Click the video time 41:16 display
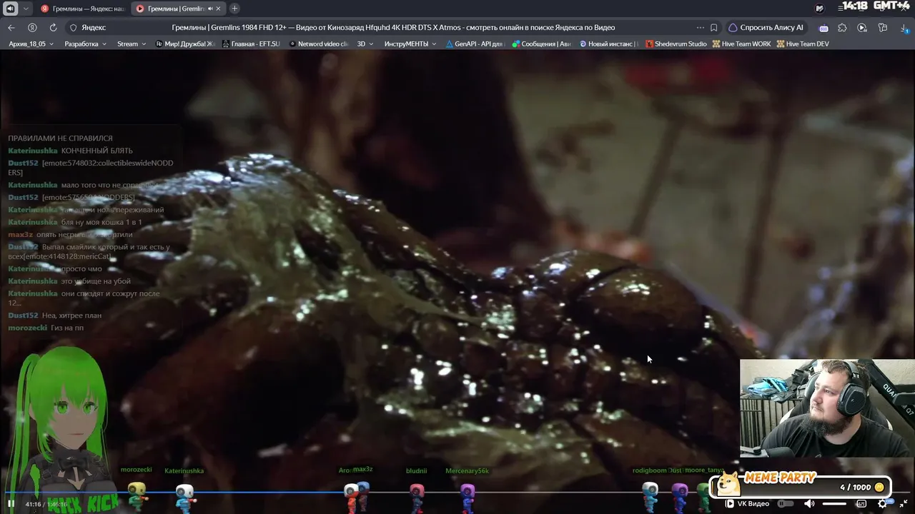 pyautogui.click(x=33, y=504)
